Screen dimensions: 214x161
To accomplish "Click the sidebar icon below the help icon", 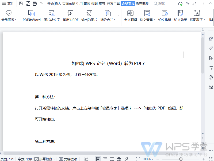I will point(211,87).
